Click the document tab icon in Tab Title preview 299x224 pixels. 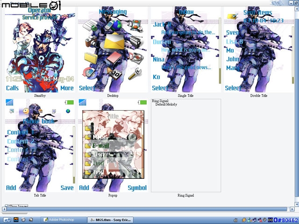(54, 111)
